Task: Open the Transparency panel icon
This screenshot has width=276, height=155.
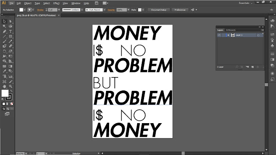Action: 272,65
